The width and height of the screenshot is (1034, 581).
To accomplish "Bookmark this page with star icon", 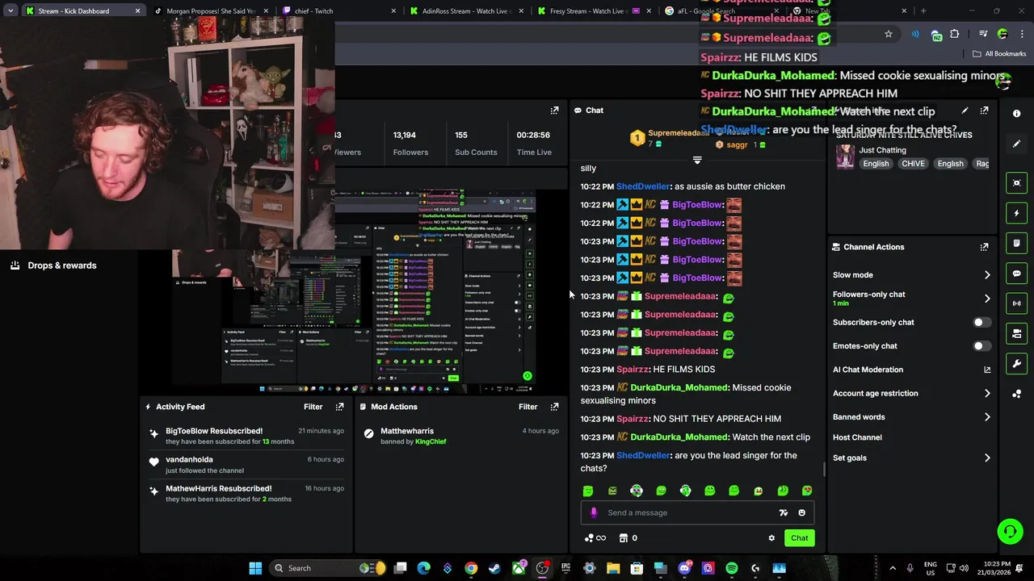I will 889,34.
